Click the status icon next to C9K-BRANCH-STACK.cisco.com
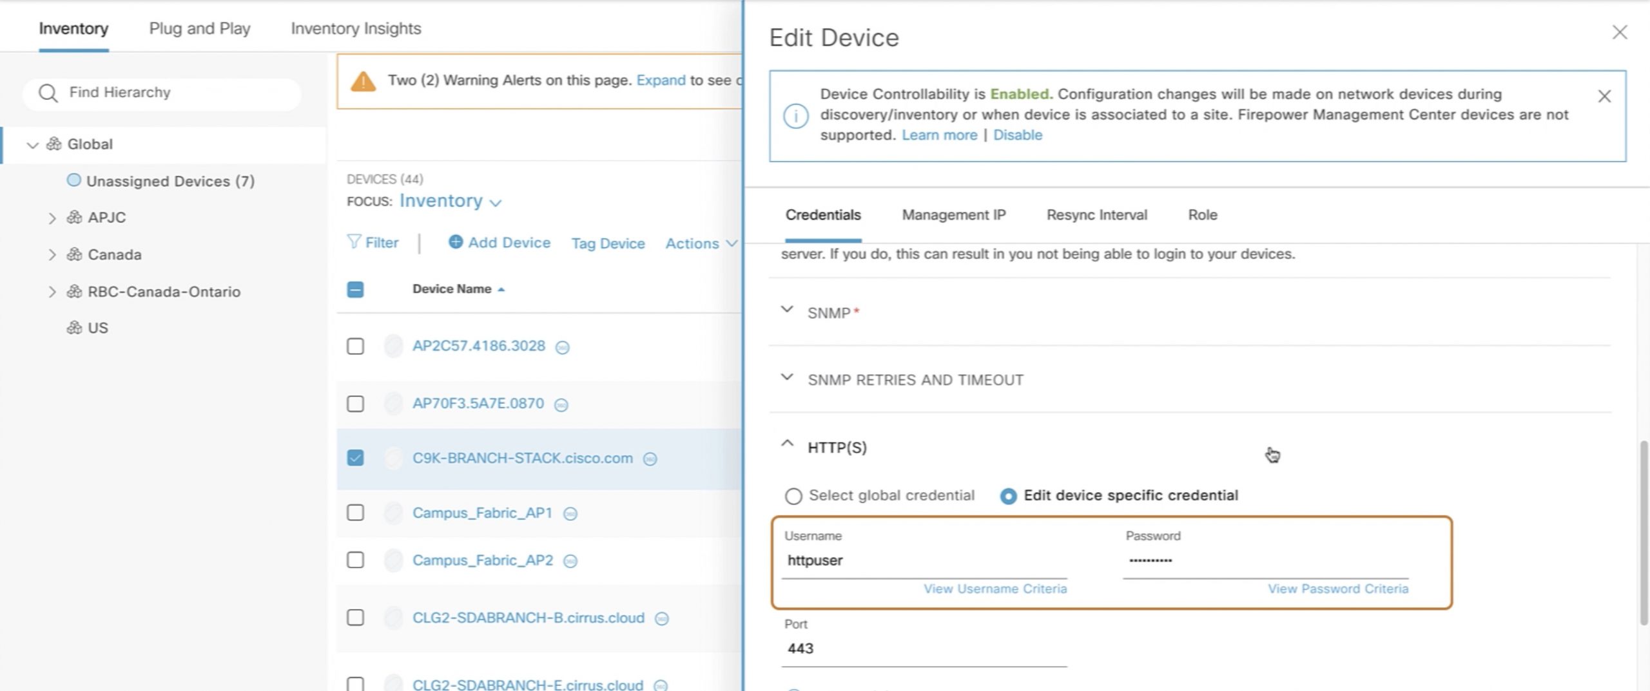The width and height of the screenshot is (1650, 691). 650,459
